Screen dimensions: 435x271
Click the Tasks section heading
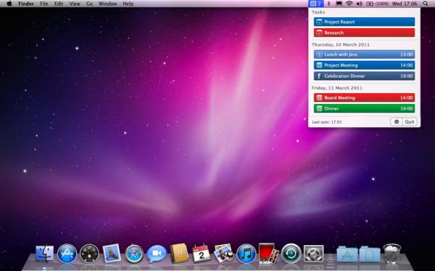[x=318, y=12]
